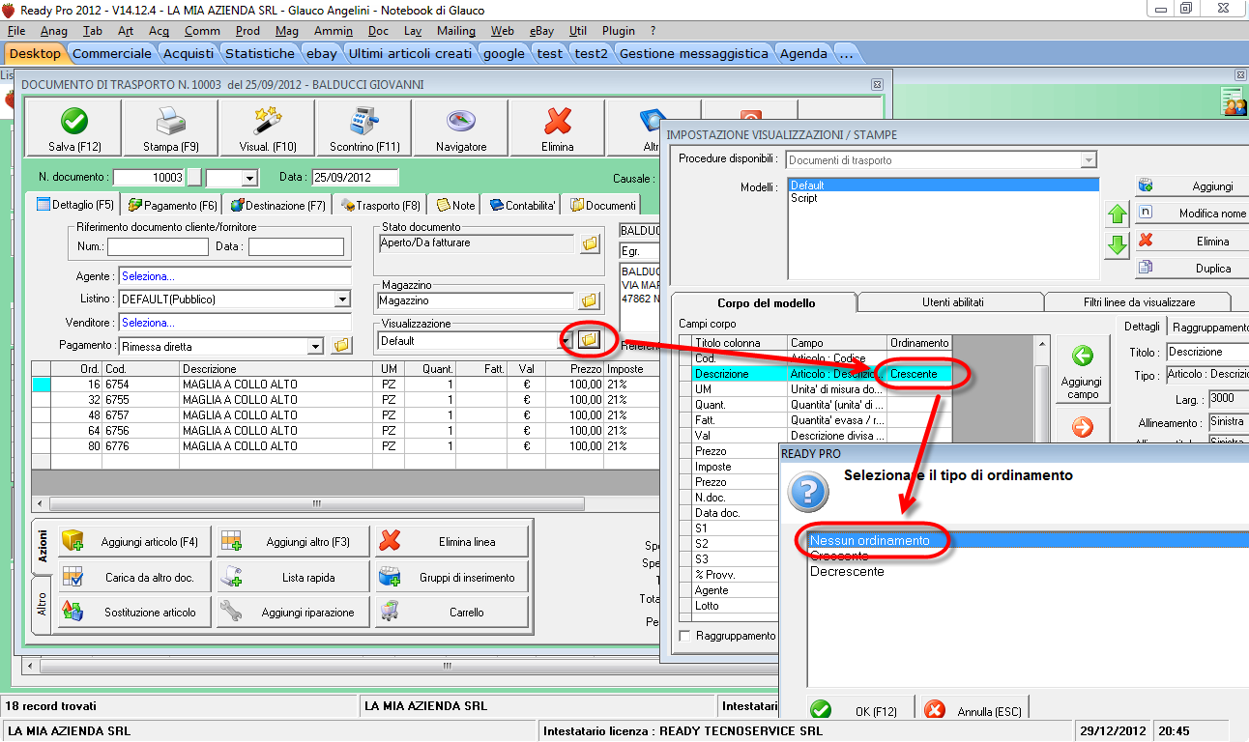Open the Procedure disponibili dropdown
Screen dimensions: 1249x742
pyautogui.click(x=1089, y=160)
